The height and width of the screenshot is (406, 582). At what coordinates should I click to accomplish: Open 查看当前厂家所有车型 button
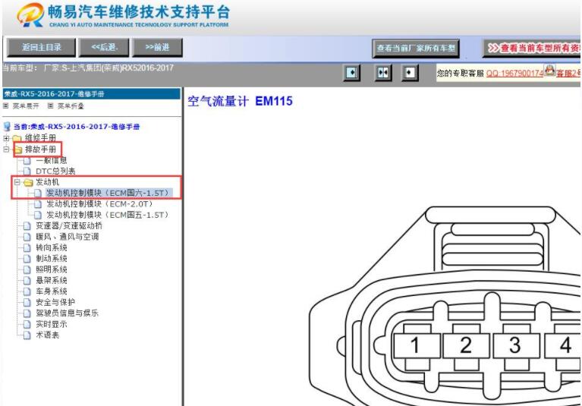coord(416,49)
